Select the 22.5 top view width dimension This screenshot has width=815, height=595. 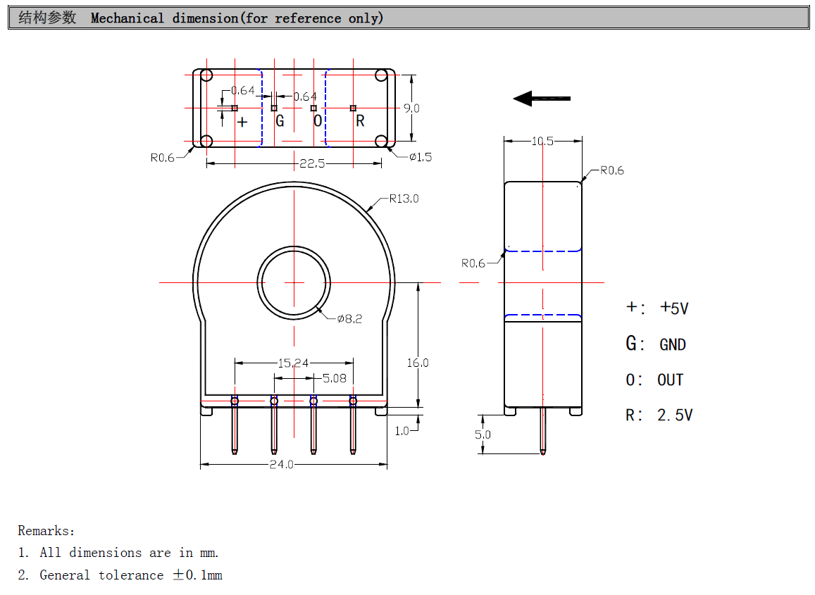click(312, 164)
